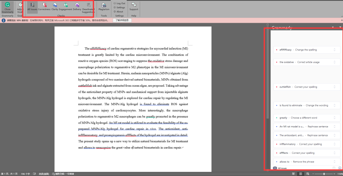Expand the infIflammatory spelling card
Viewport: 343px width, 176px height.
coord(307,144)
